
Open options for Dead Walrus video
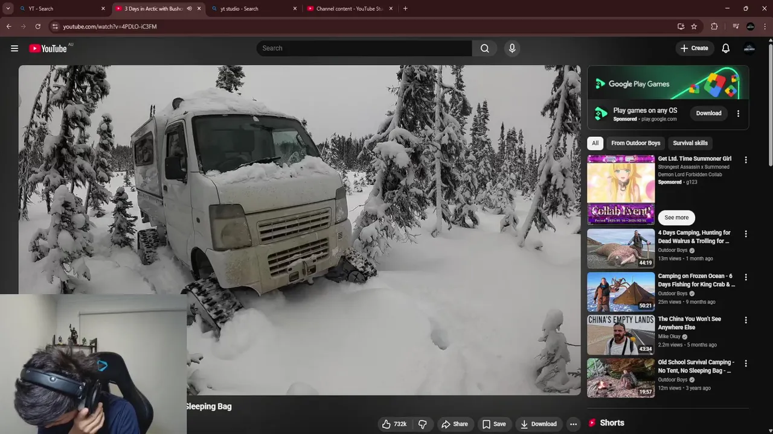(746, 234)
